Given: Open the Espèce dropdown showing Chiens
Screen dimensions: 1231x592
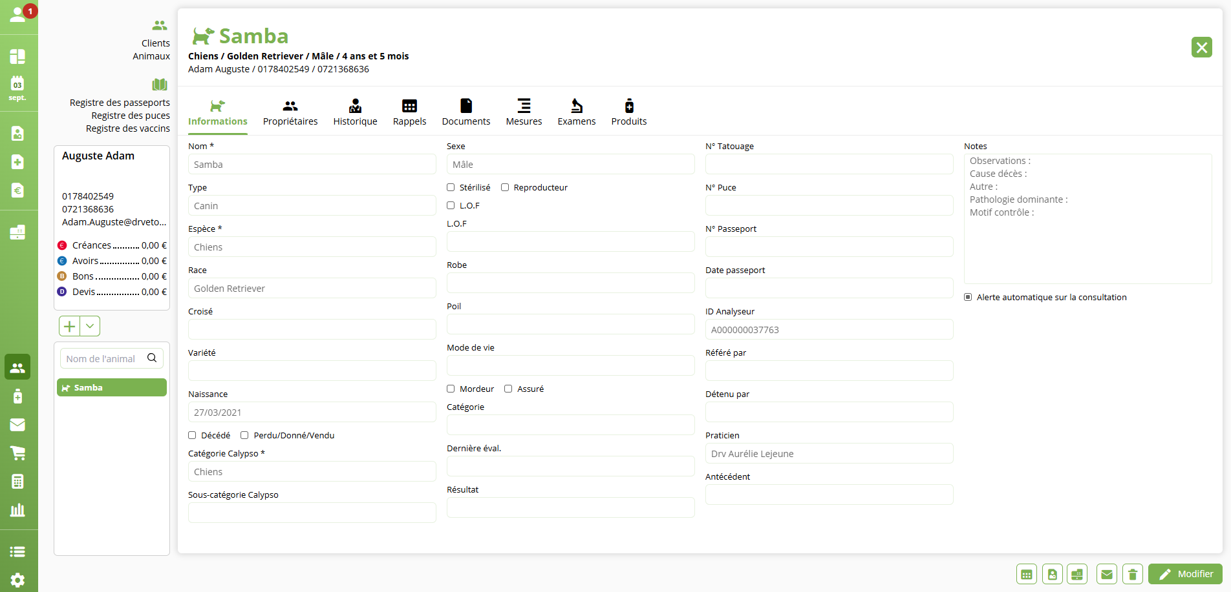Looking at the screenshot, I should pyautogui.click(x=312, y=247).
